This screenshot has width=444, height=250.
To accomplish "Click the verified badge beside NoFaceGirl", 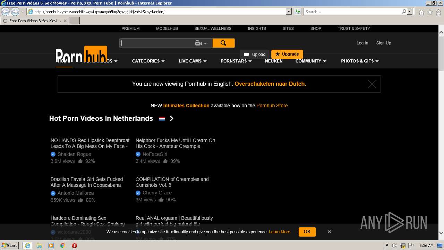I will 138,154.
